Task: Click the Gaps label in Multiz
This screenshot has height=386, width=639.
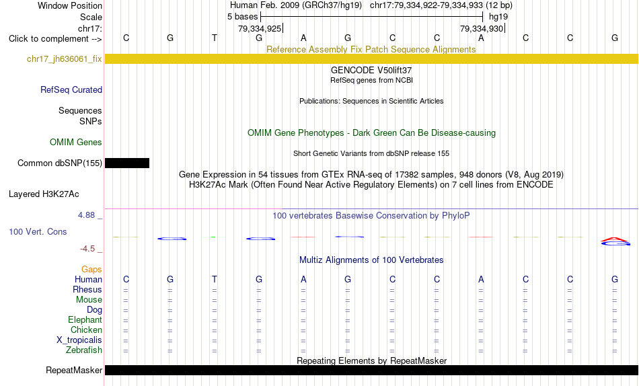Action: (91, 270)
